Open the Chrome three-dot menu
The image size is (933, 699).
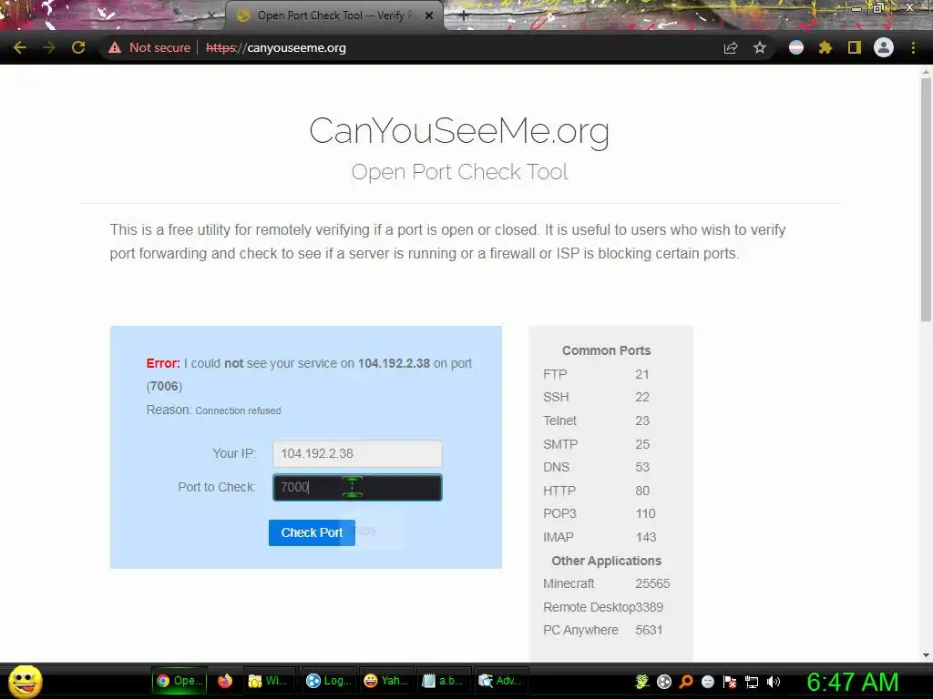click(913, 47)
